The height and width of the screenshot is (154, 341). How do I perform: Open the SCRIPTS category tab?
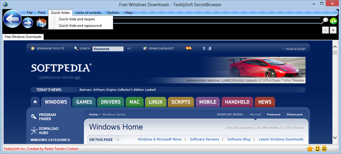coord(181,102)
